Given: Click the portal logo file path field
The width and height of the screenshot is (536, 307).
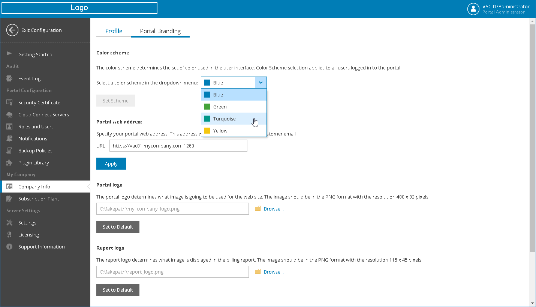Looking at the screenshot, I should click(172, 209).
